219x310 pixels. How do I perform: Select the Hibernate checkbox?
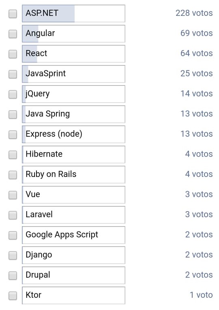(x=13, y=155)
